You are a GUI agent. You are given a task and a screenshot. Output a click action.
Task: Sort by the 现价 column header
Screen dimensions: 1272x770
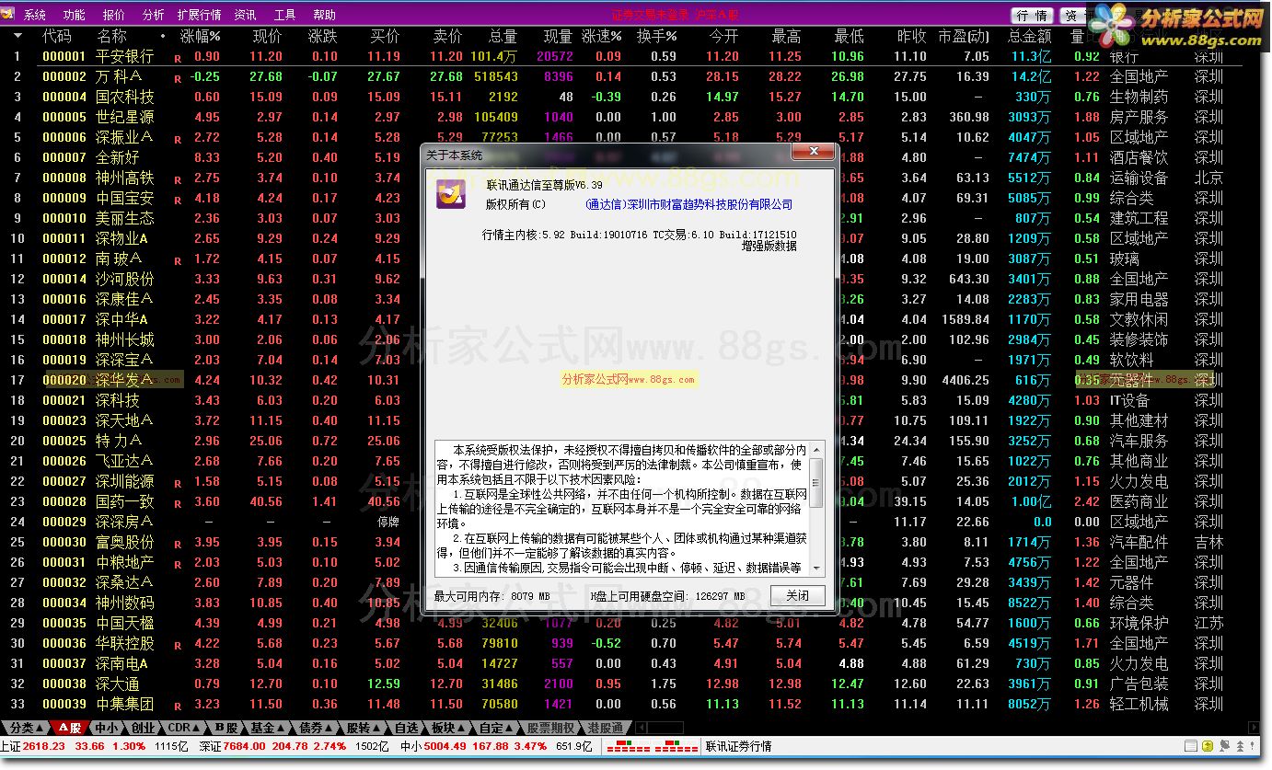[267, 36]
